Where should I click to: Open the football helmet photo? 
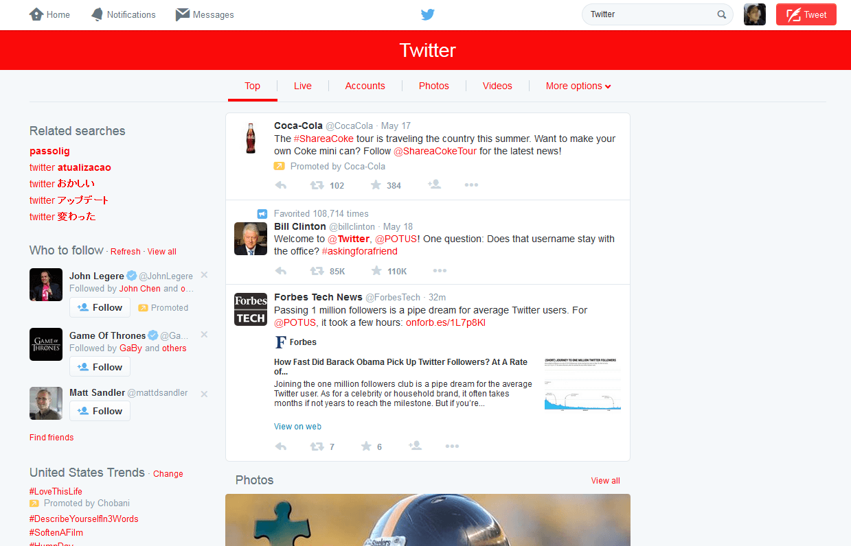(x=428, y=520)
